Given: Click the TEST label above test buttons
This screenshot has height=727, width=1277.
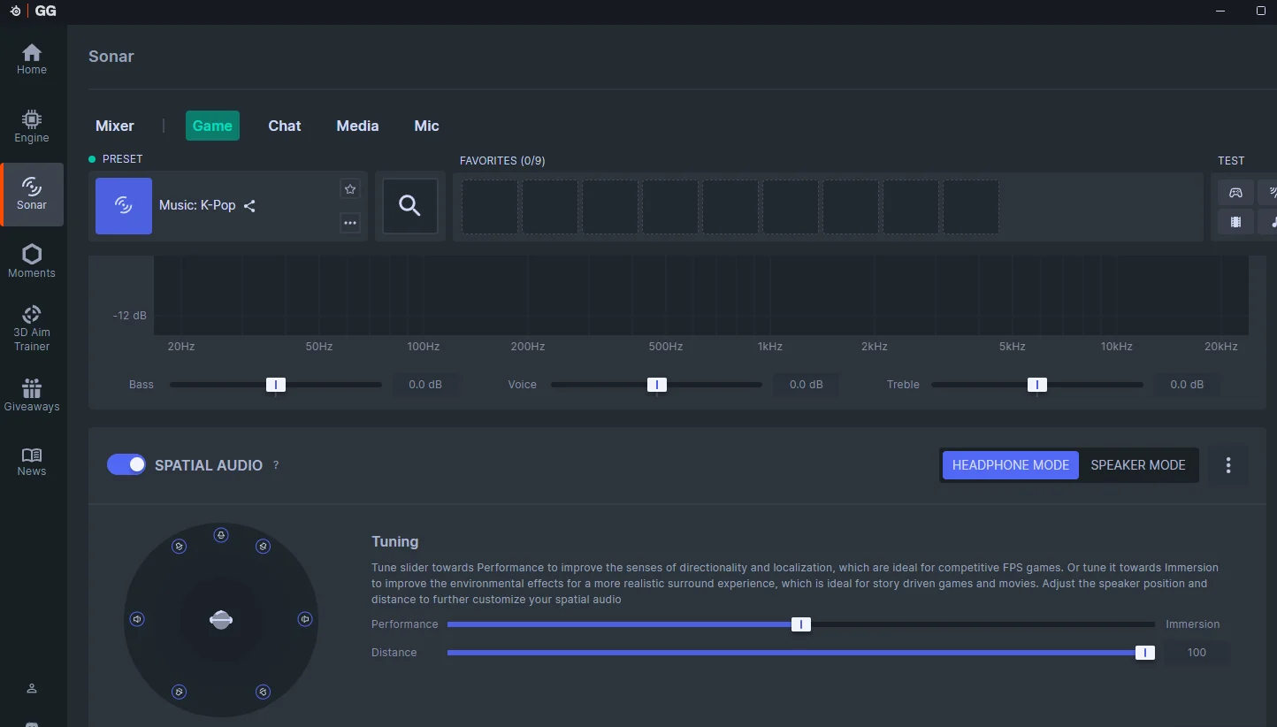Looking at the screenshot, I should coord(1231,161).
